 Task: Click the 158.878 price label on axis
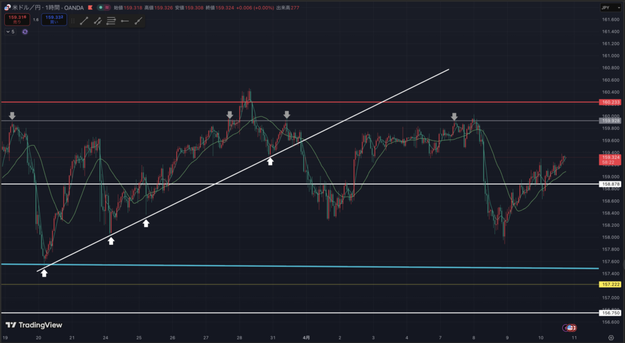click(611, 183)
